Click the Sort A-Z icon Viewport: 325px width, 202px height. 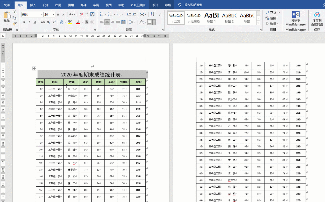click(x=152, y=14)
